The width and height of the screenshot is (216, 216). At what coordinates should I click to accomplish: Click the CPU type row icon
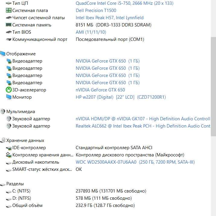8,3
